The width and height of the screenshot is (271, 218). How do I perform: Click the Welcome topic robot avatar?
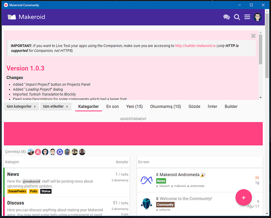pos(146,203)
